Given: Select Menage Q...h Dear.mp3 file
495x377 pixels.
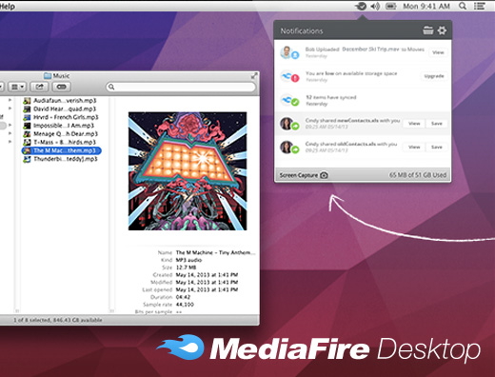Looking at the screenshot, I should (x=66, y=133).
